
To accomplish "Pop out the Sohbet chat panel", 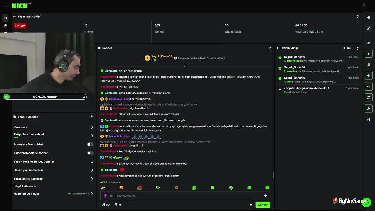I will [x=269, y=48].
